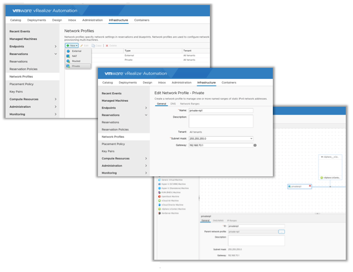Choose NAT from the New dropdown menu

point(79,56)
